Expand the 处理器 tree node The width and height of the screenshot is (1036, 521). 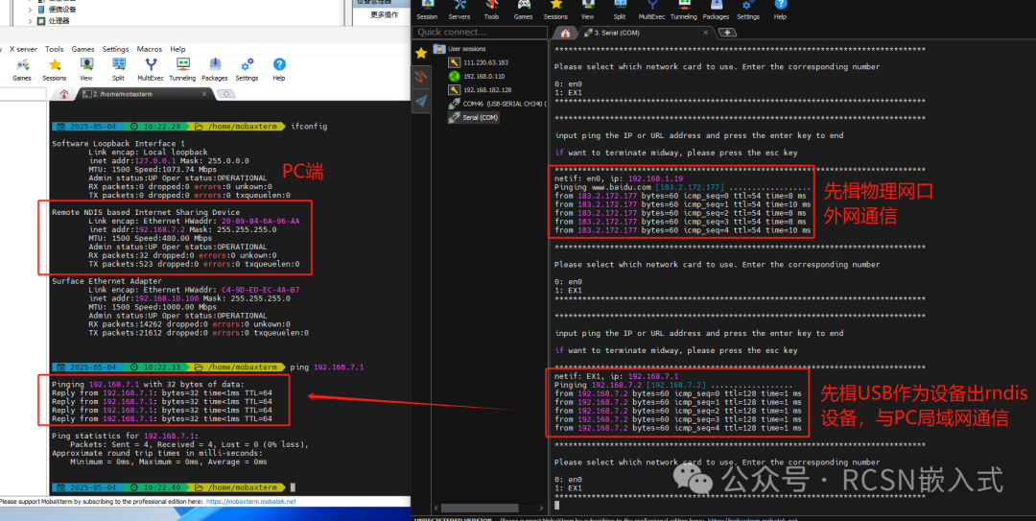pos(29,20)
